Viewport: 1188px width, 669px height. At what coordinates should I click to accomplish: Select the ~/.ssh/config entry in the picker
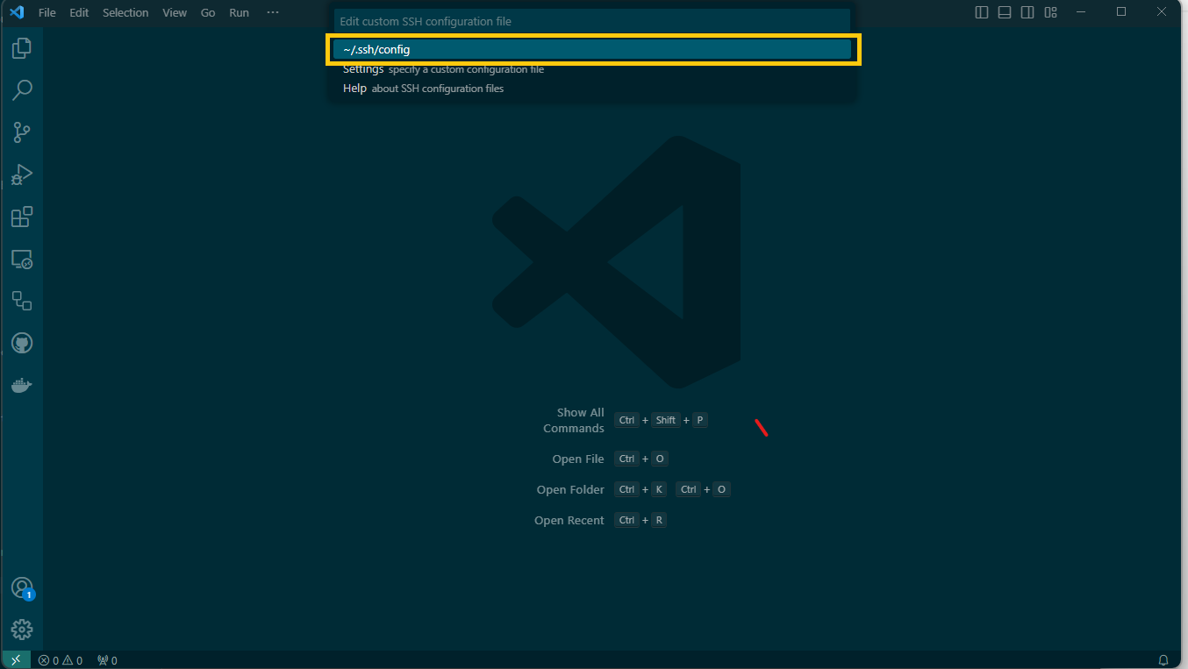point(592,49)
